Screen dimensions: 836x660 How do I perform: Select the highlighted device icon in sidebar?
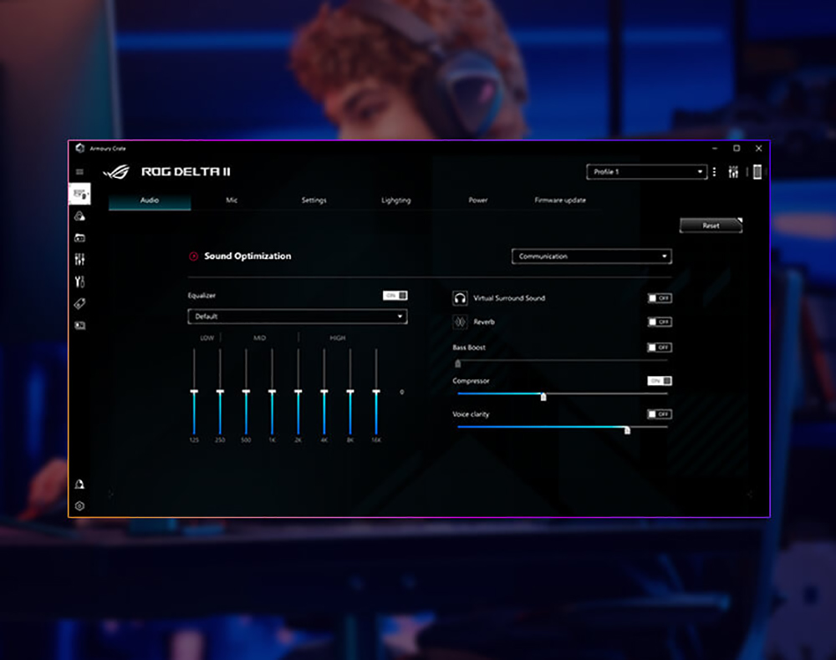click(81, 194)
